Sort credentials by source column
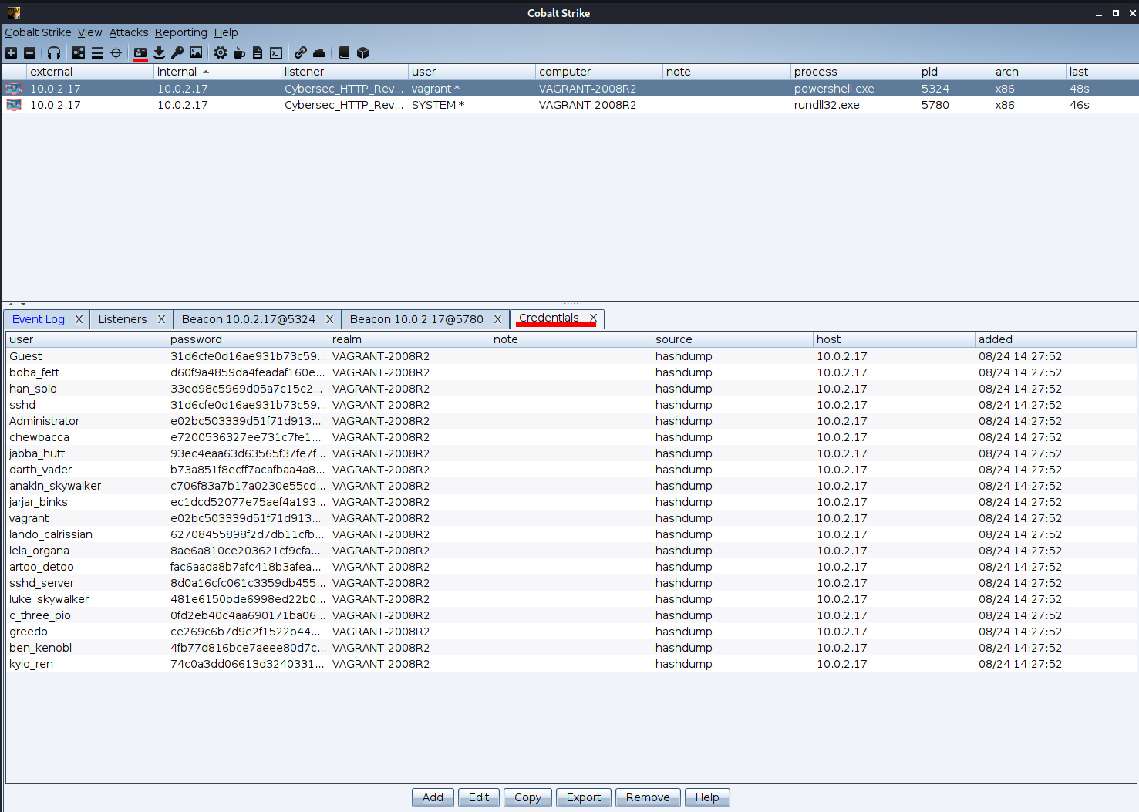 [x=733, y=339]
